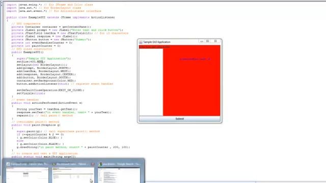
Task: Click the 'private int eventHandlerCounter = 0;' line
Action: coord(42,43)
